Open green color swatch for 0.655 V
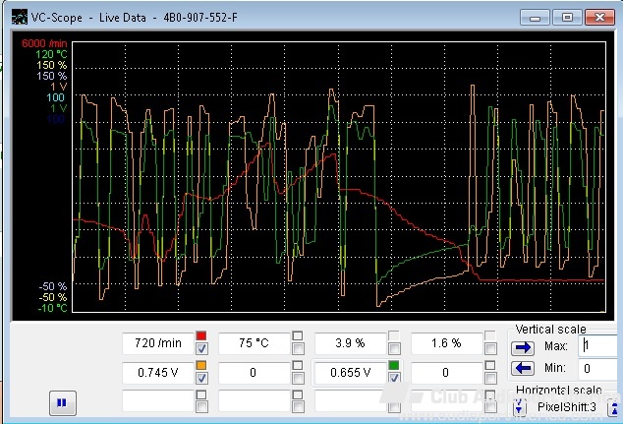 [394, 365]
